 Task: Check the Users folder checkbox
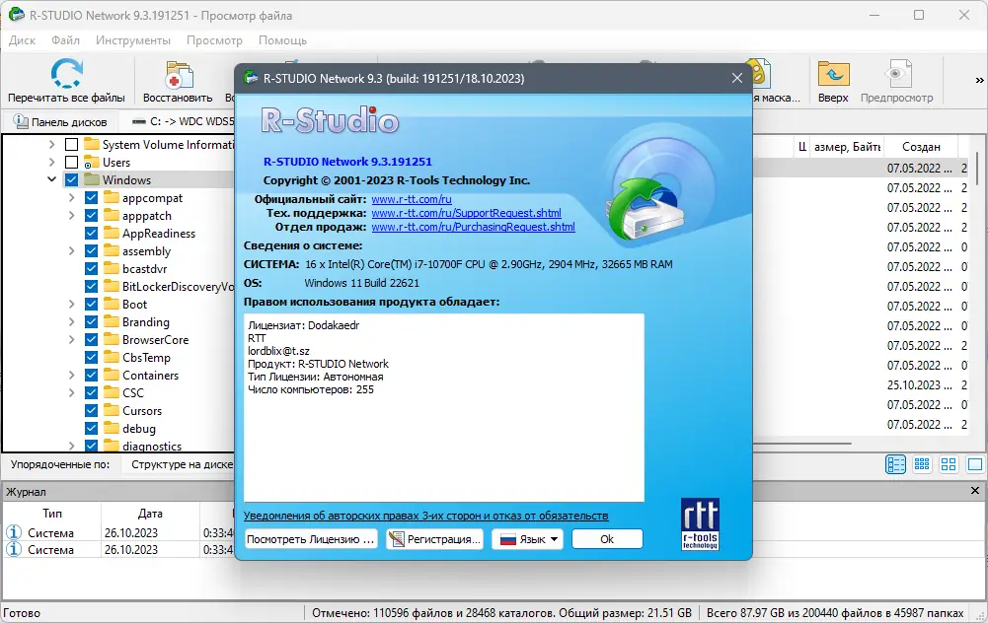[71, 163]
